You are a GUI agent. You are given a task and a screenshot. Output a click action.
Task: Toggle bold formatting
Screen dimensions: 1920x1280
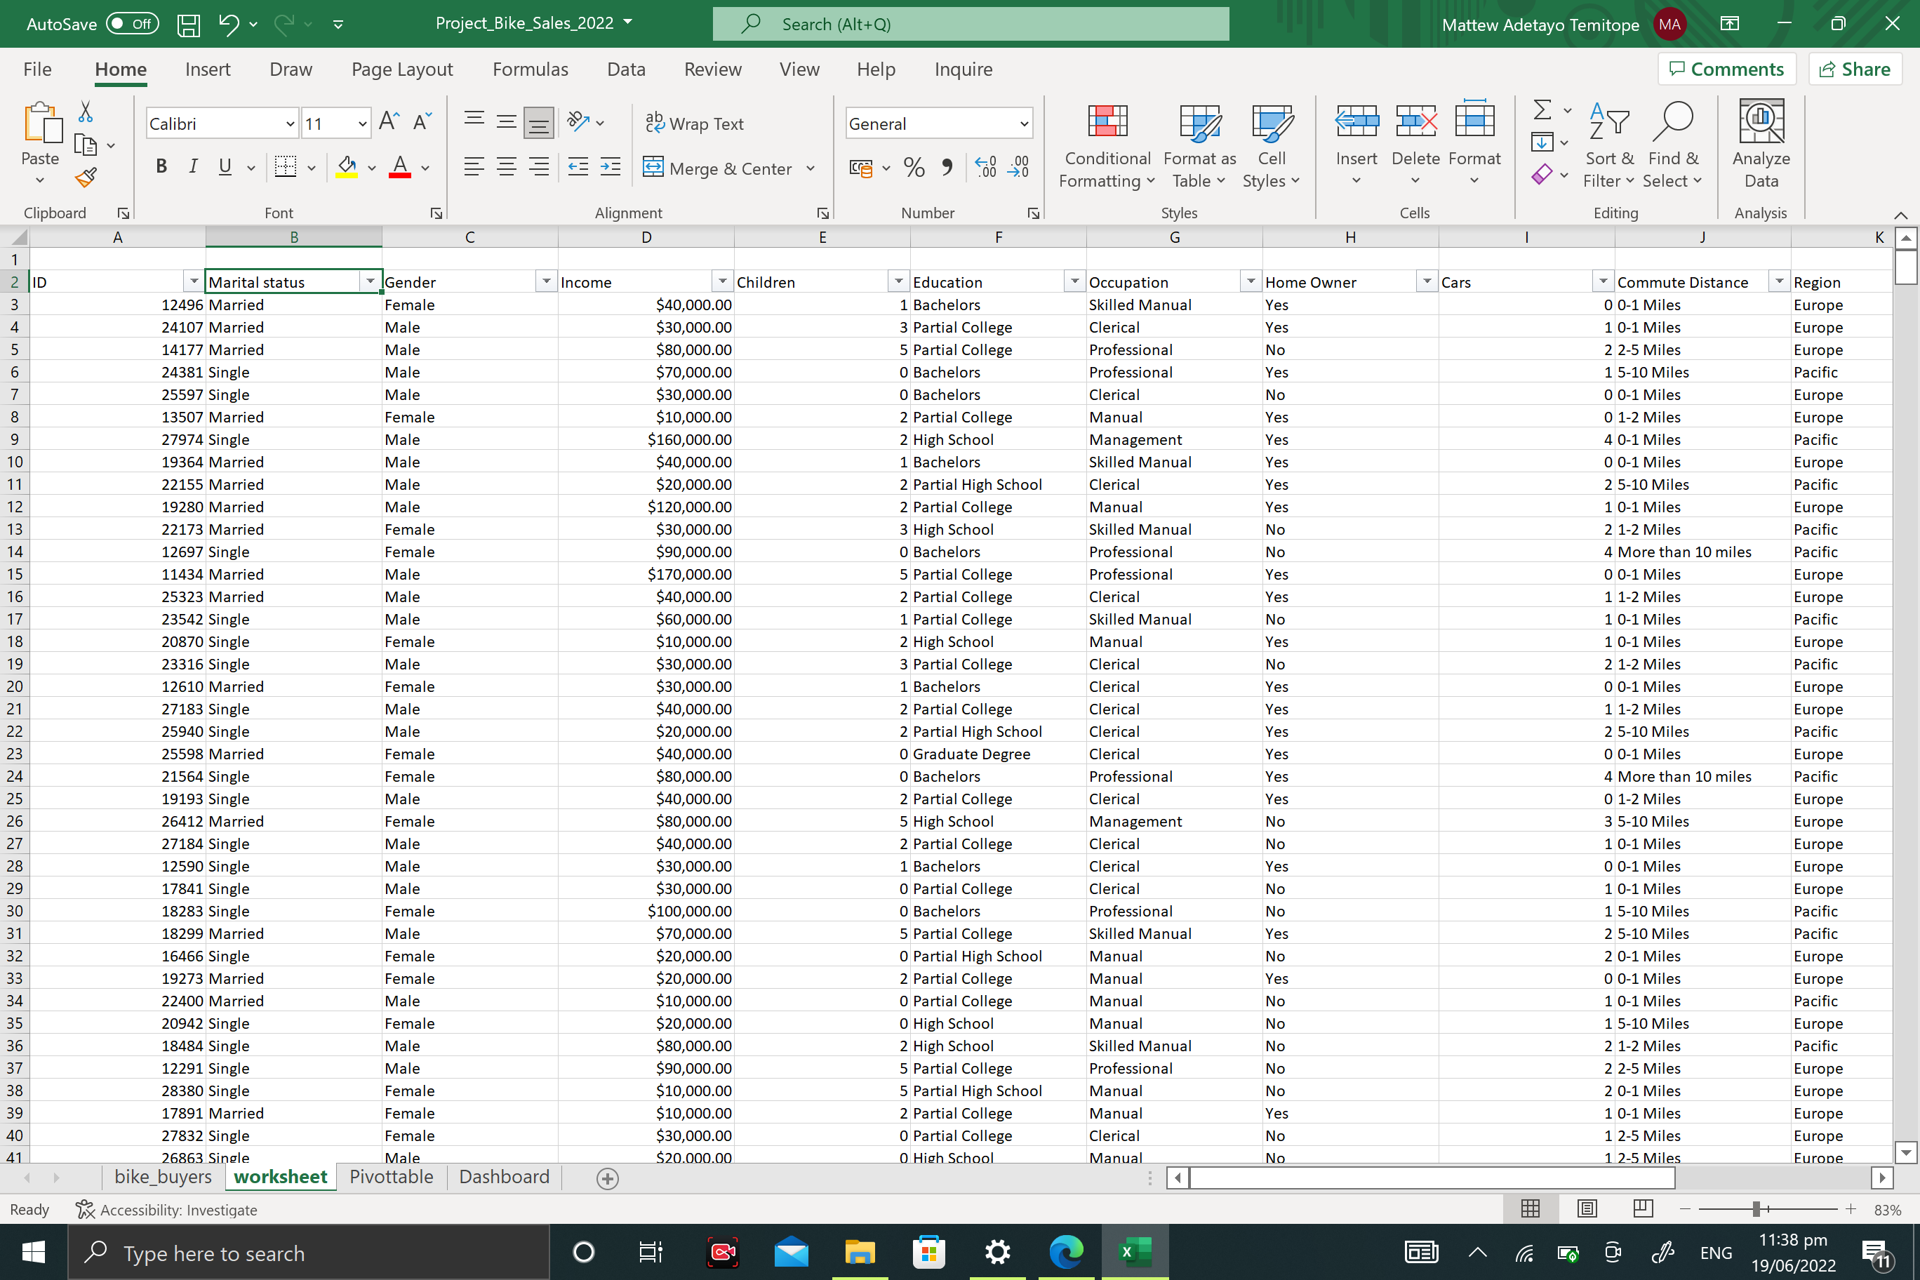click(x=161, y=166)
